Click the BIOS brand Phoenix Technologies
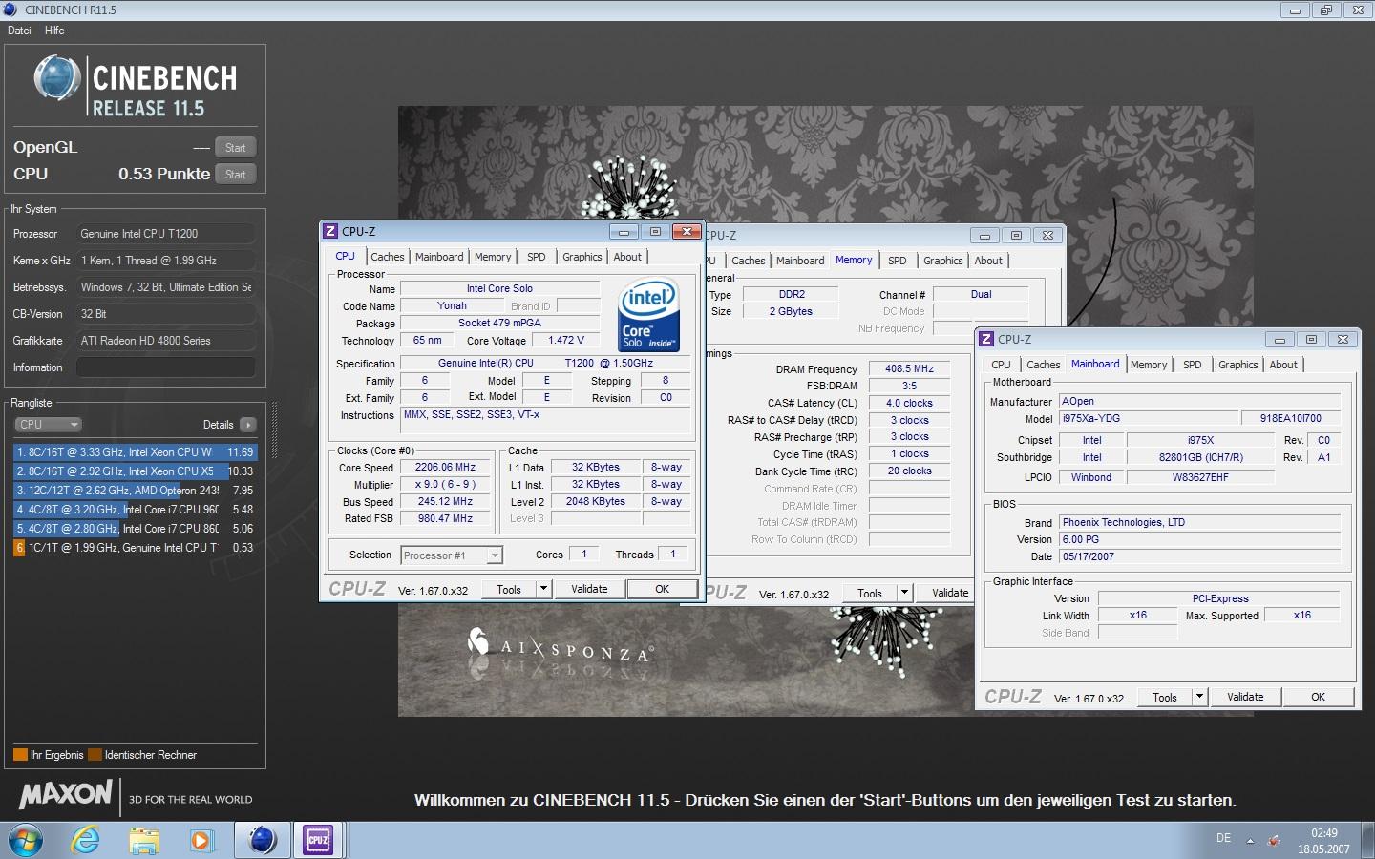Image resolution: width=1375 pixels, height=859 pixels. (1201, 522)
